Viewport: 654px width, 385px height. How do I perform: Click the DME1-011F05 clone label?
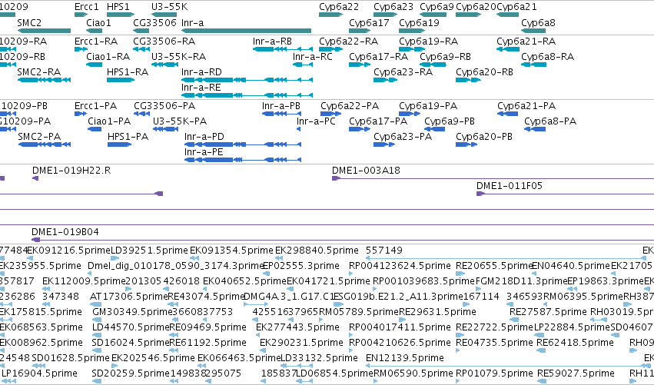[510, 186]
